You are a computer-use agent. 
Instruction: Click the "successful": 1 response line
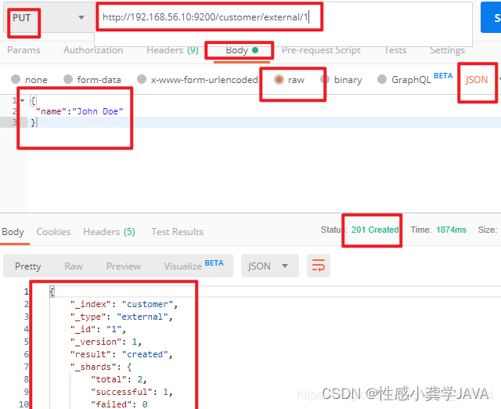point(132,392)
